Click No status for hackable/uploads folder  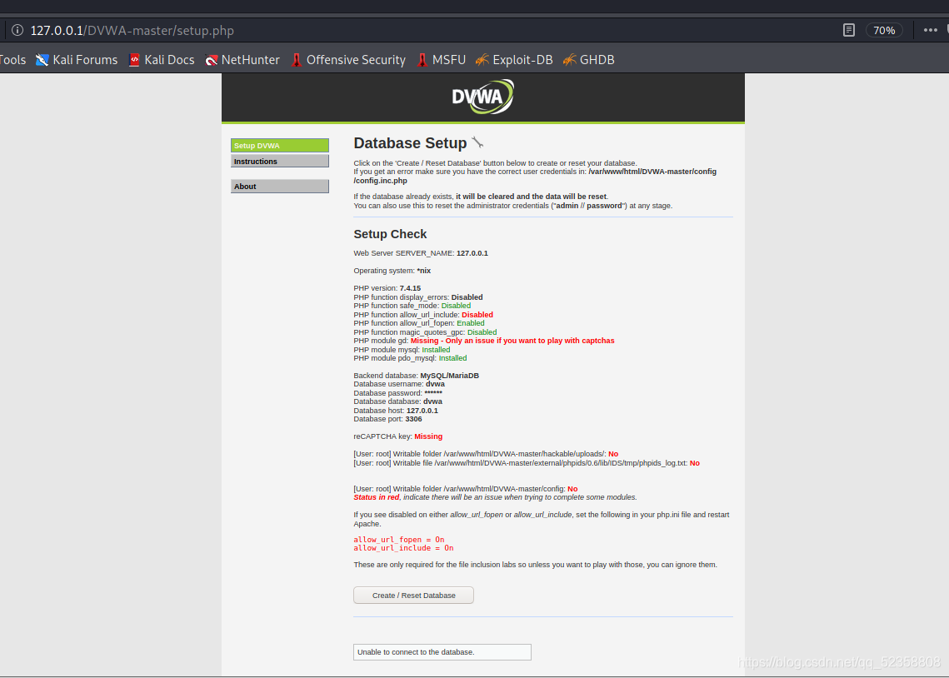tap(613, 454)
